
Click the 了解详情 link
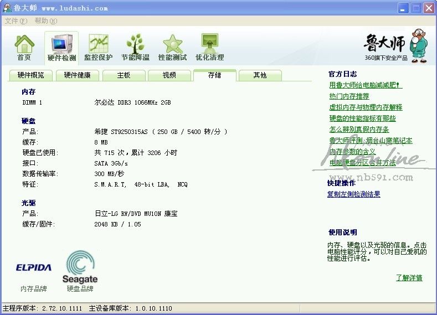409,278
